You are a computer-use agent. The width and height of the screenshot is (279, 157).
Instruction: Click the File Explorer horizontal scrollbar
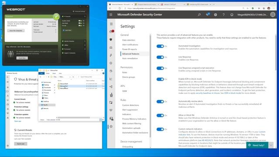click(74, 117)
